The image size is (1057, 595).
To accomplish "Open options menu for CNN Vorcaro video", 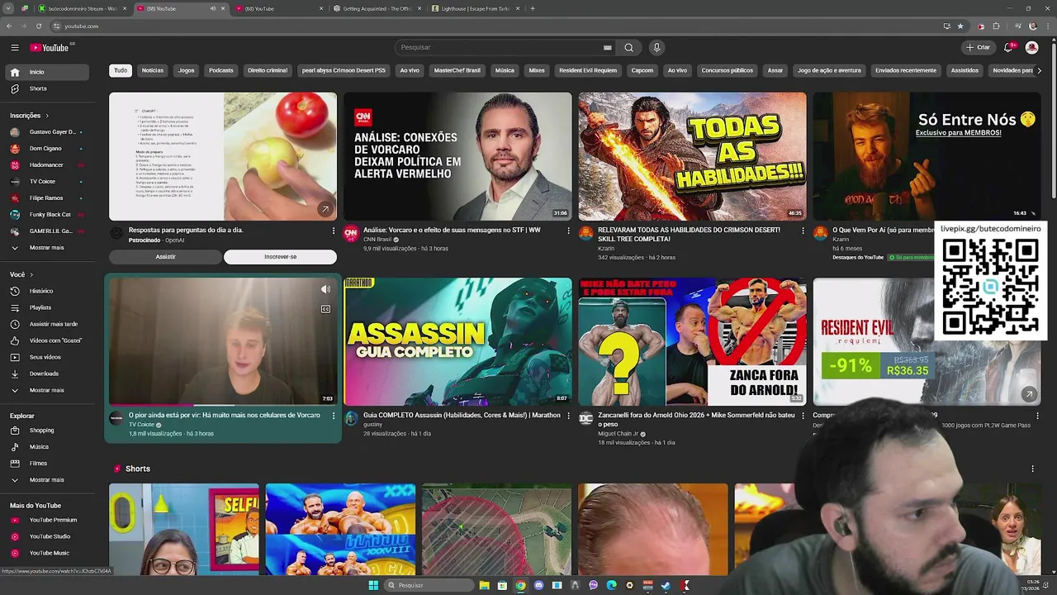I will (x=568, y=231).
